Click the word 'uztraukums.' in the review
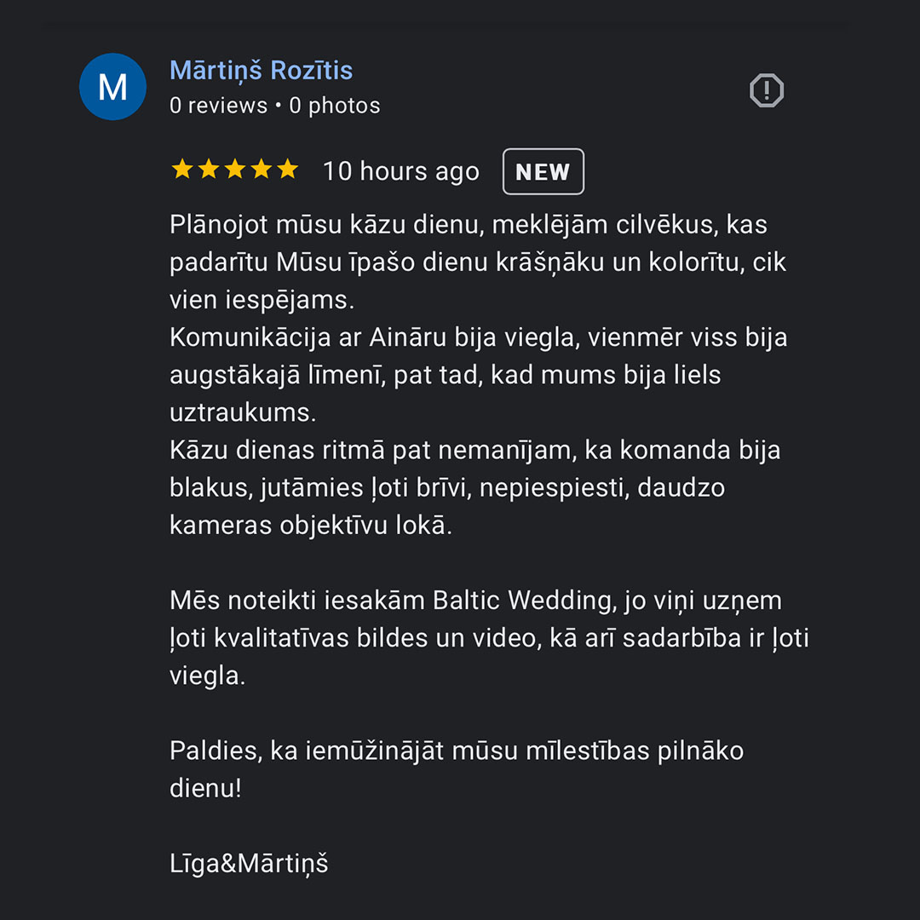This screenshot has width=920, height=920. pyautogui.click(x=243, y=412)
